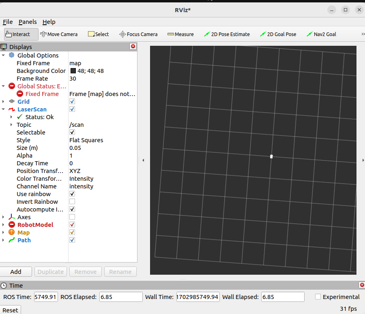Pick the Measure tool

[x=180, y=34]
